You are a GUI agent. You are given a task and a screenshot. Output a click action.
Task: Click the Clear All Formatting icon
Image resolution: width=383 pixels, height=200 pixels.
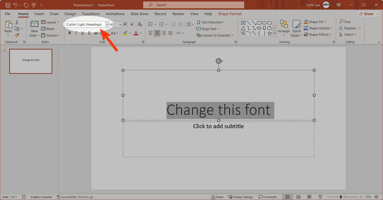point(140,25)
